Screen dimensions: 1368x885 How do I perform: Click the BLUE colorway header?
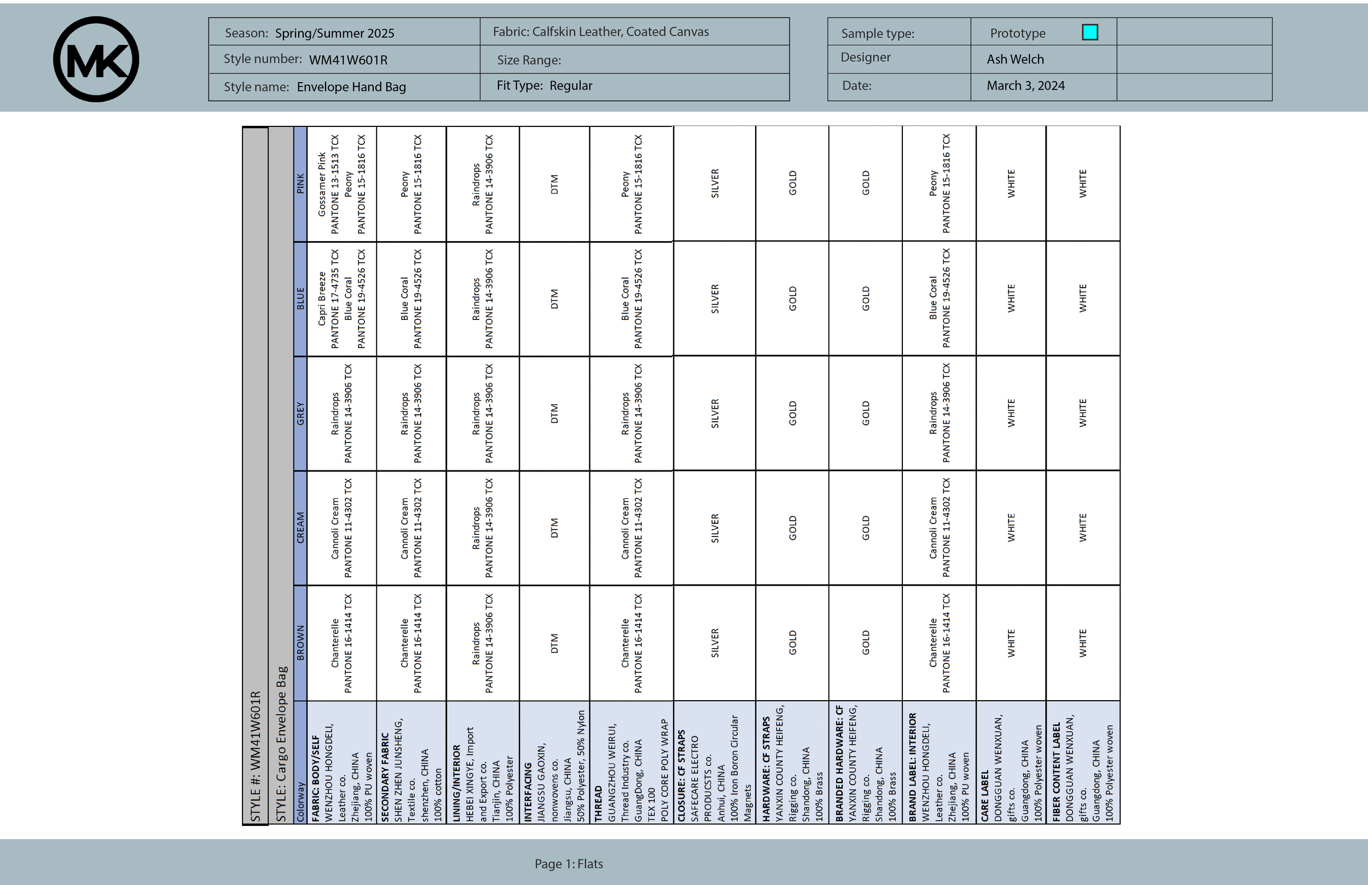pos(300,299)
